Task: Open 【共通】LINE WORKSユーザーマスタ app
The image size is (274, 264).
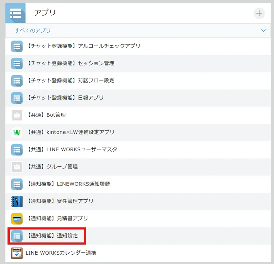Action: coord(72,149)
